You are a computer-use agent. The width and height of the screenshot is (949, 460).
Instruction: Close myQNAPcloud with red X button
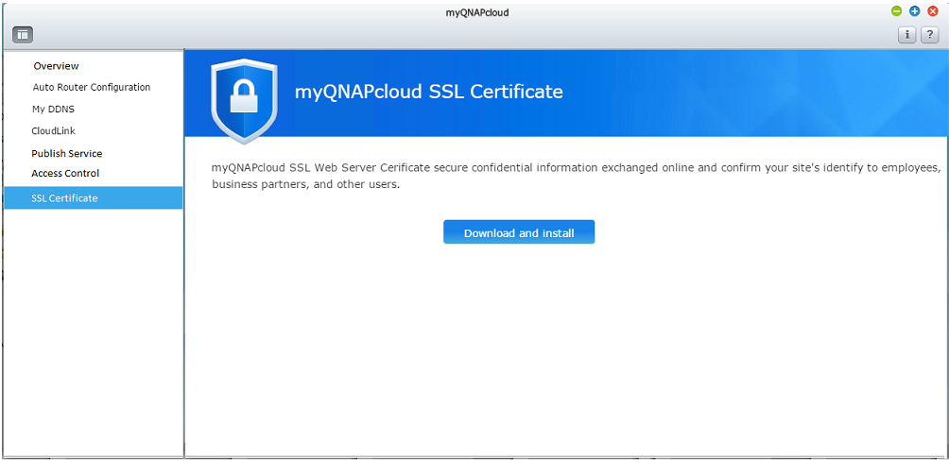coord(933,11)
